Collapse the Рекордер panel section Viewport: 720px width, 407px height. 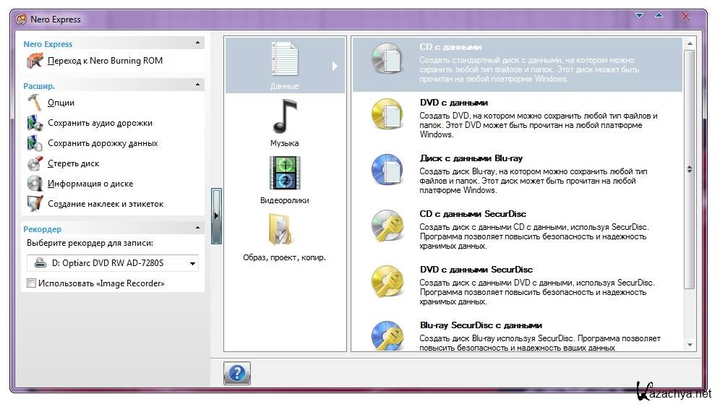click(197, 228)
